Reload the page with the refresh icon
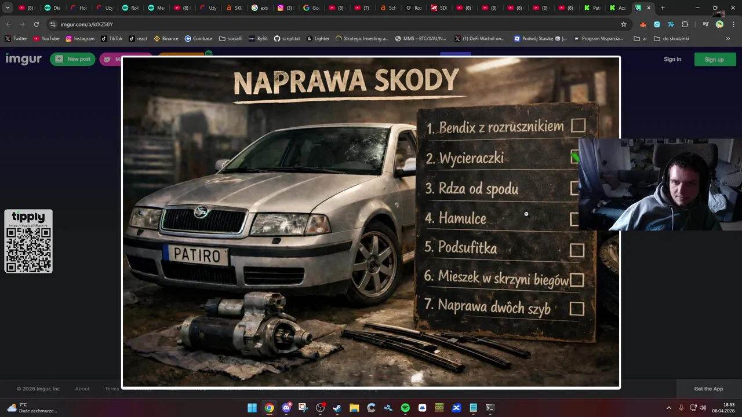 point(36,24)
